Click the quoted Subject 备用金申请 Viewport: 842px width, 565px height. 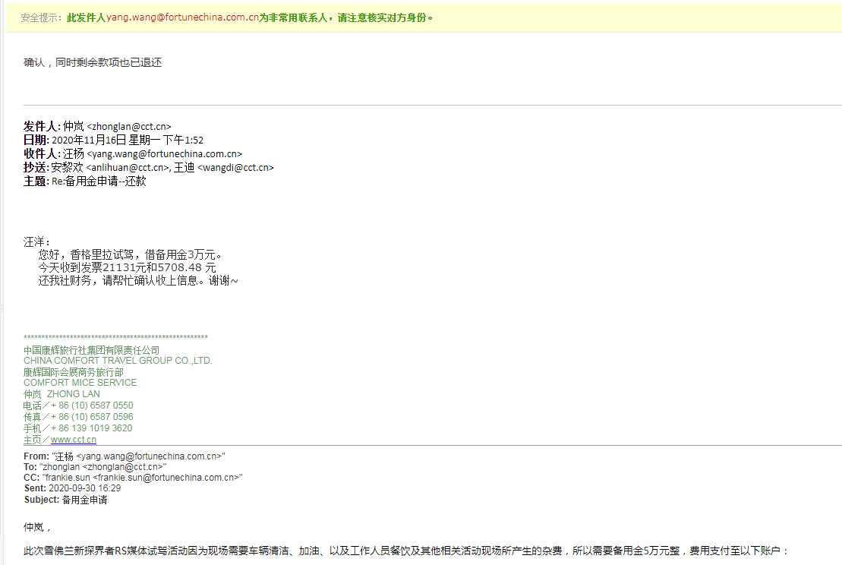pos(84,500)
